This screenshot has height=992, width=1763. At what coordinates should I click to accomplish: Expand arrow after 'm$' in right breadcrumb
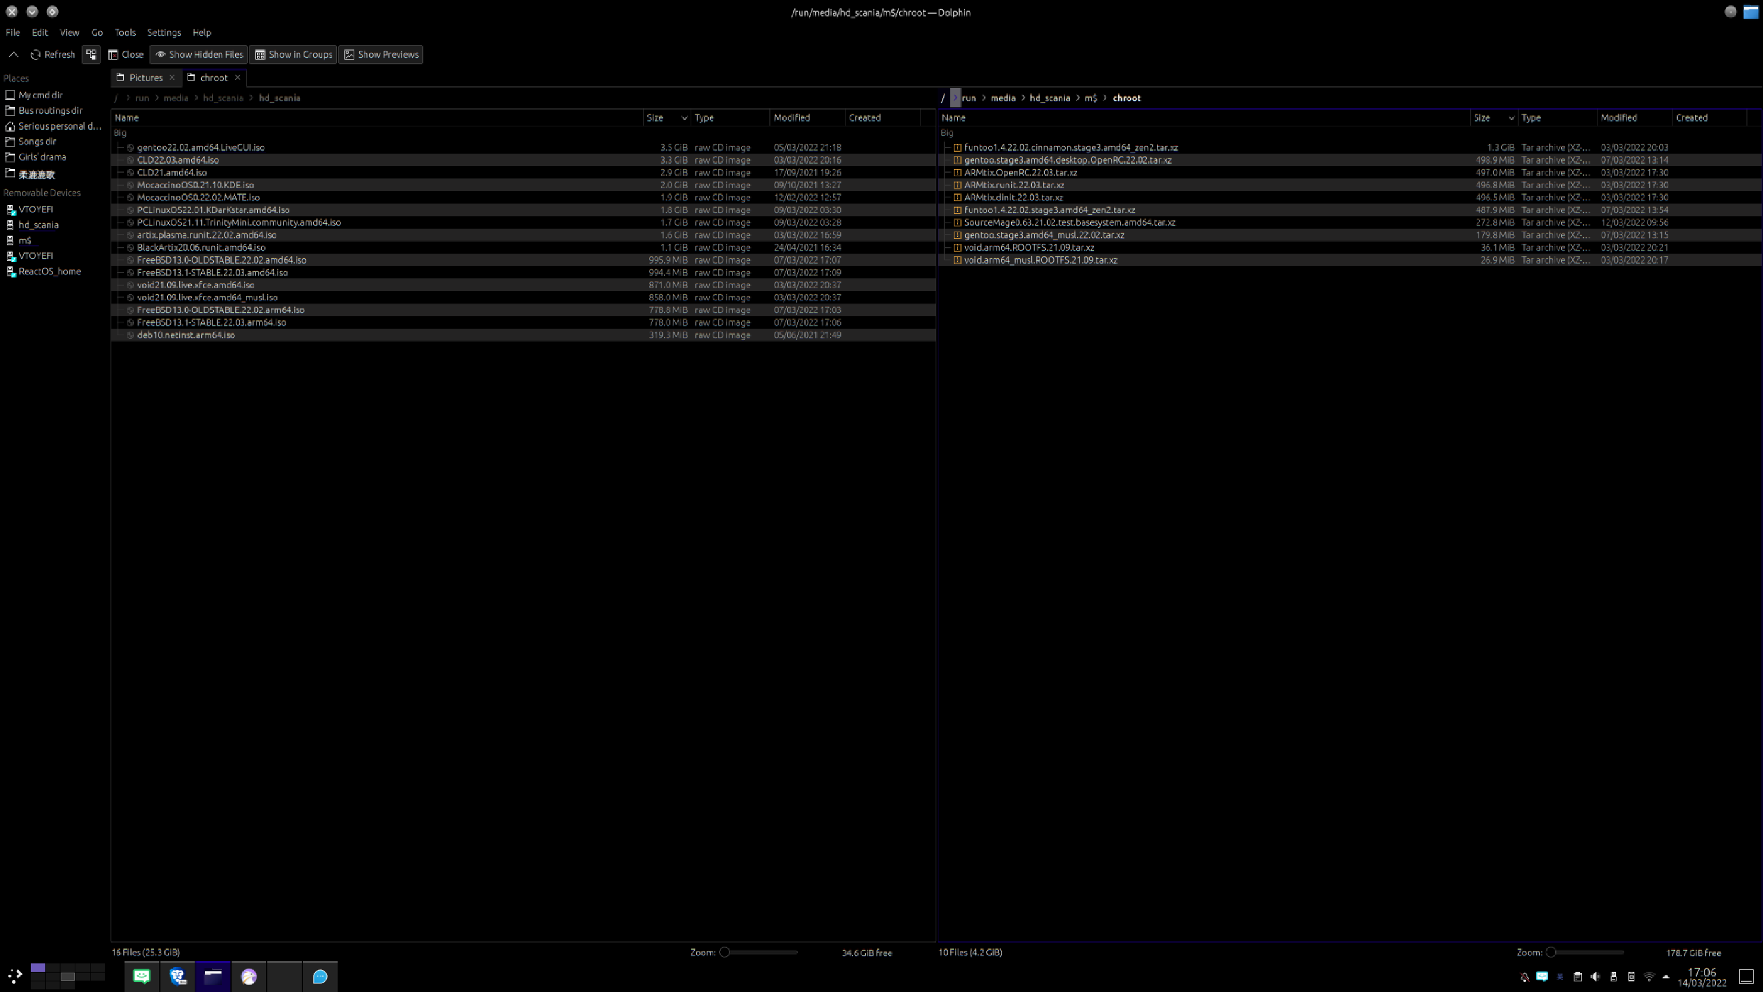(1105, 98)
